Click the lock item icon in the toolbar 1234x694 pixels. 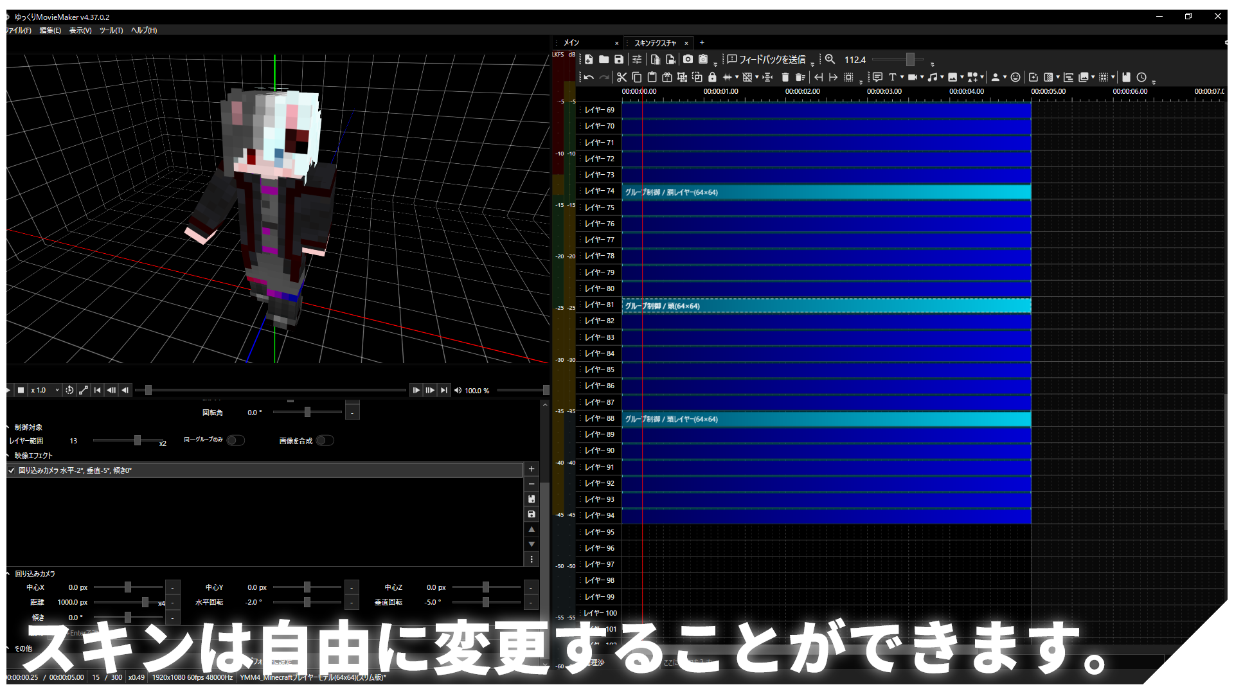coord(711,77)
